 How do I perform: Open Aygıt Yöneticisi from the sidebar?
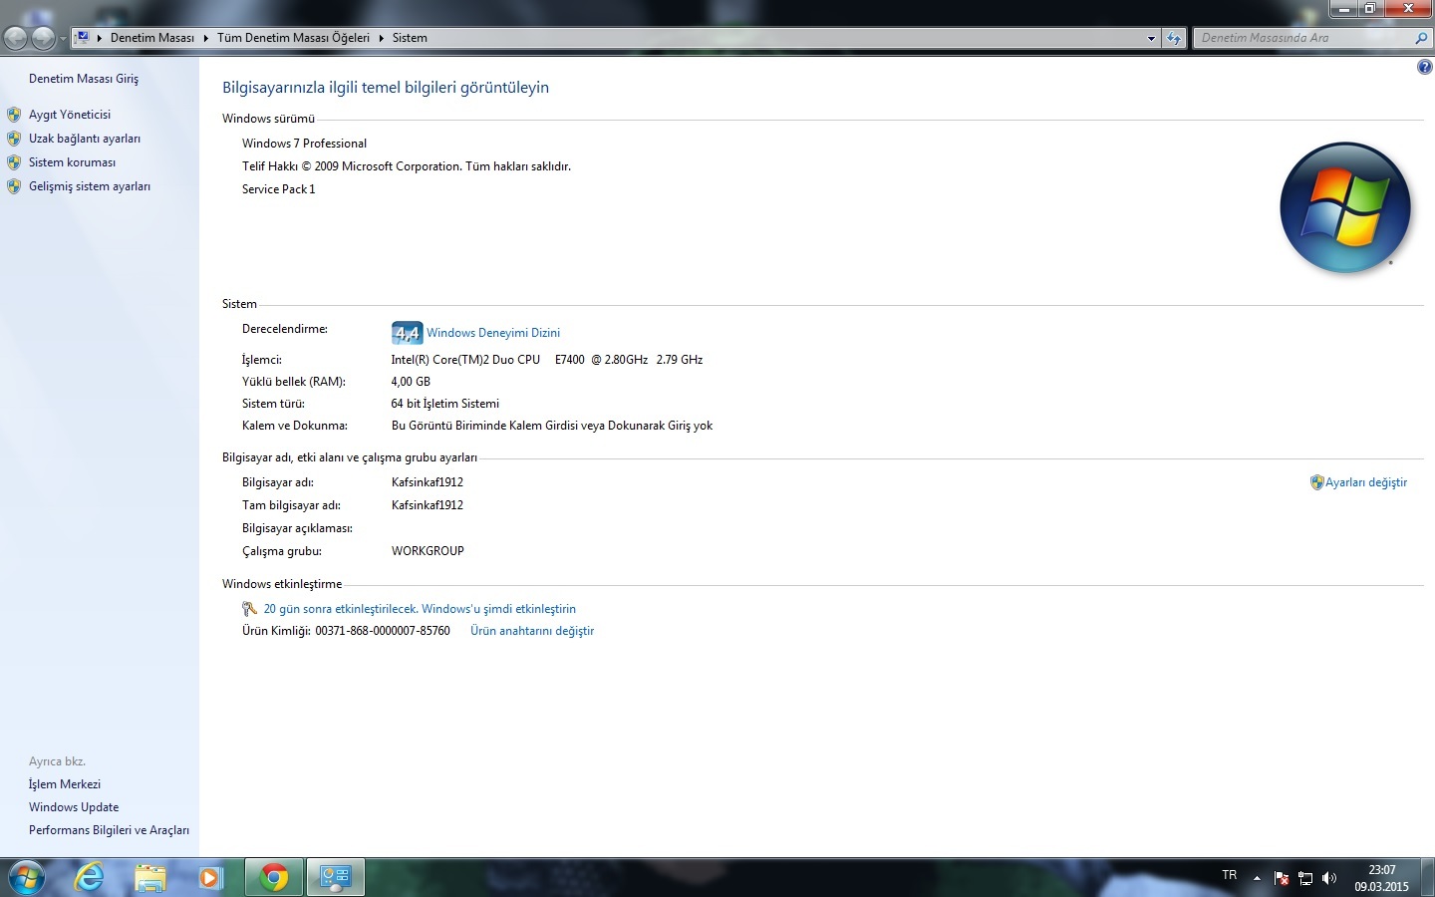[x=70, y=115]
